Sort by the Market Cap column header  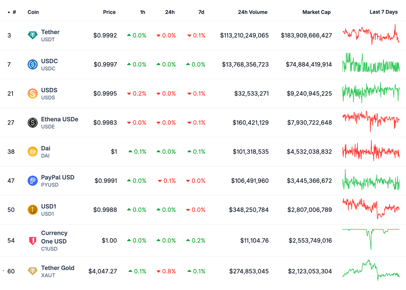pos(316,12)
